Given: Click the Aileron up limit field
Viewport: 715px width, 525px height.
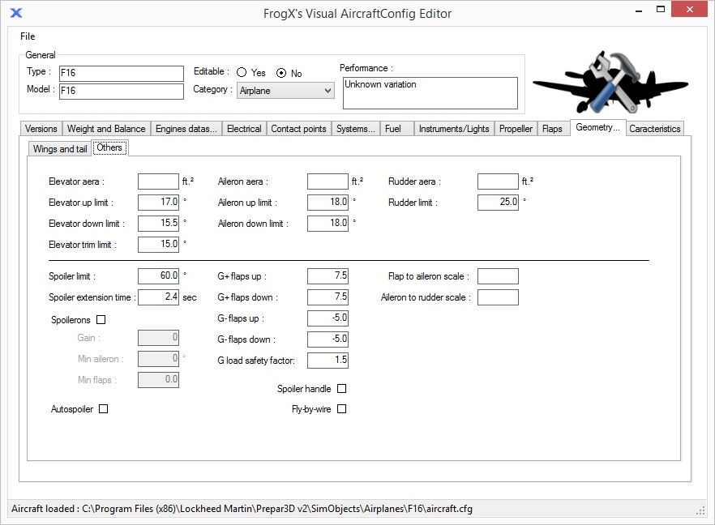Looking at the screenshot, I should 328,203.
